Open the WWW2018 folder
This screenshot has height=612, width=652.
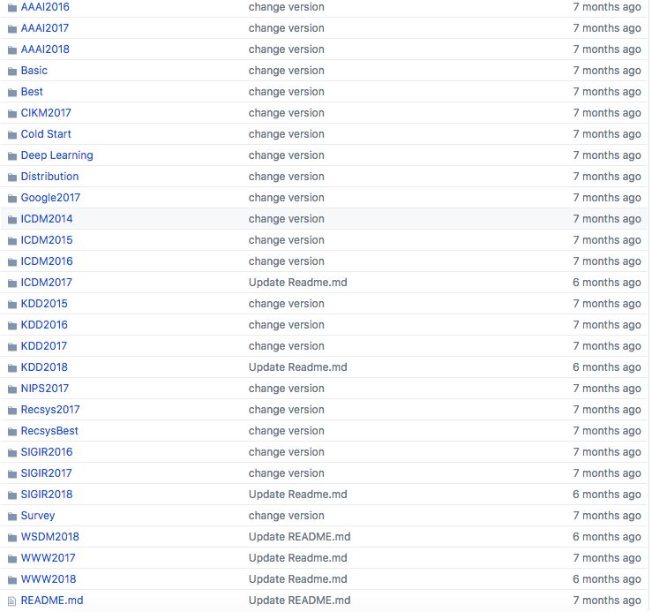[49, 580]
